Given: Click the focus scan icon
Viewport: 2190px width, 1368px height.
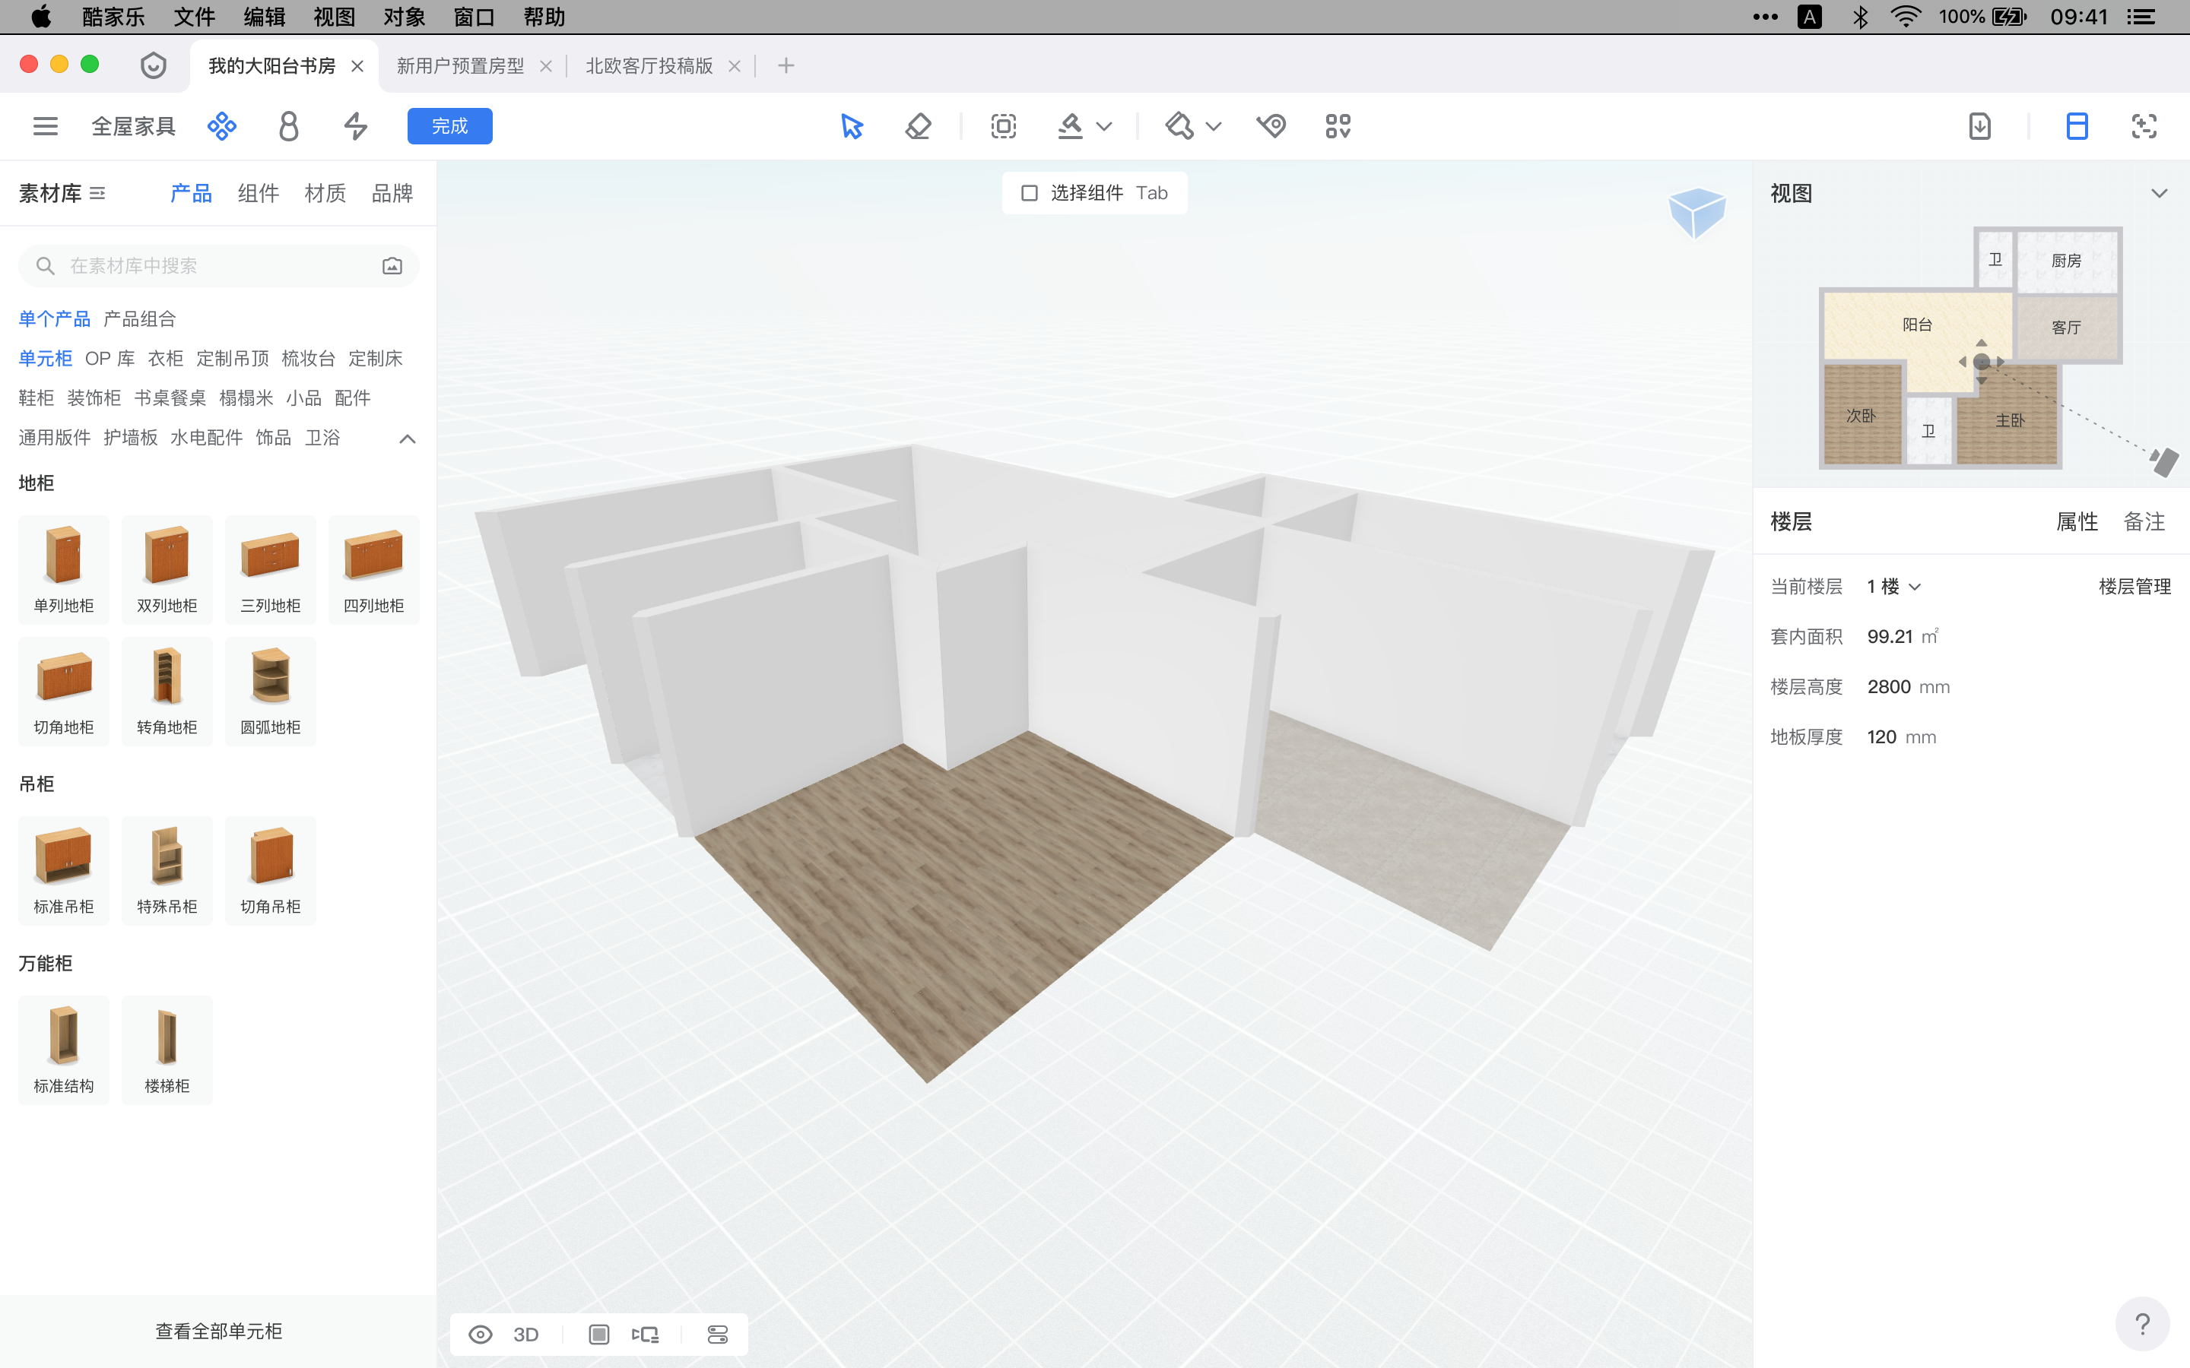Looking at the screenshot, I should (x=2144, y=125).
